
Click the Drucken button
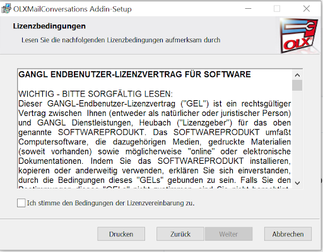(121, 234)
